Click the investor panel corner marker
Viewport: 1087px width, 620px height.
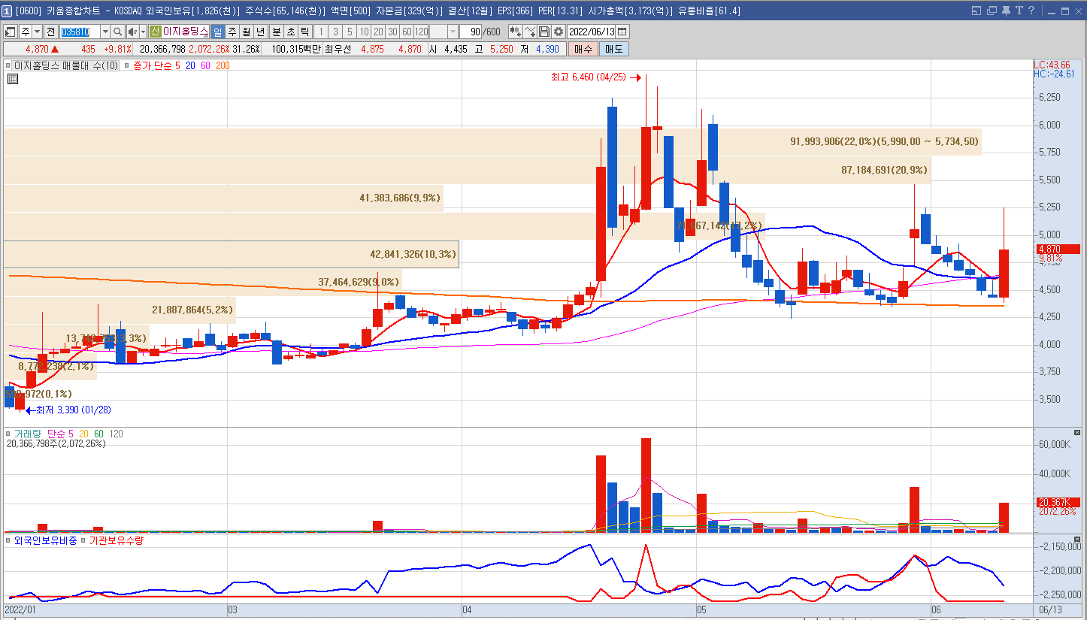1077,540
